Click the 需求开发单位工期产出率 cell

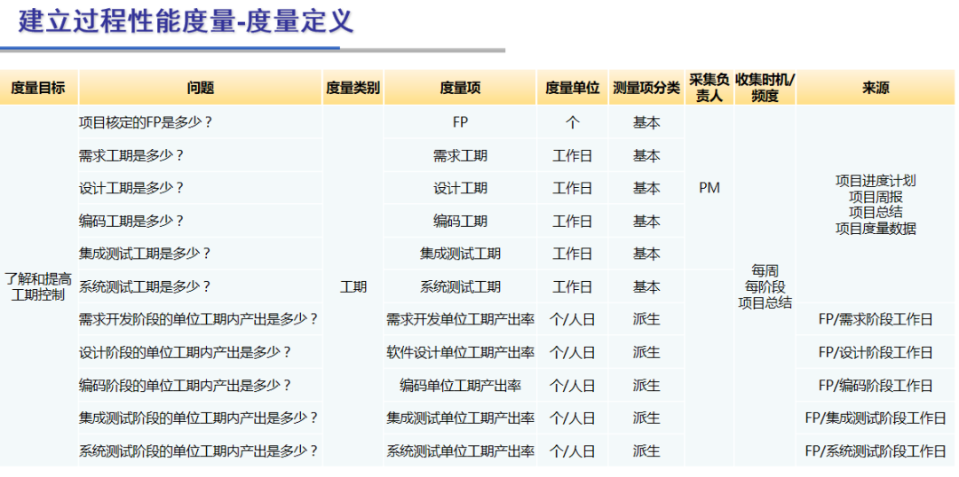pyautogui.click(x=460, y=319)
